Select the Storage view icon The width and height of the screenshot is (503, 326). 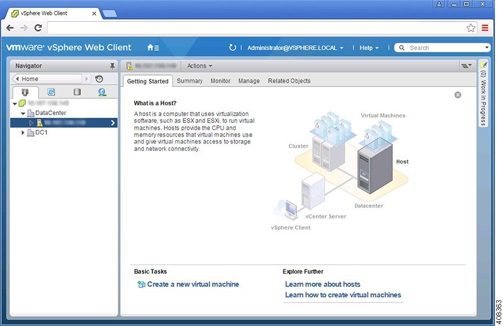point(77,92)
